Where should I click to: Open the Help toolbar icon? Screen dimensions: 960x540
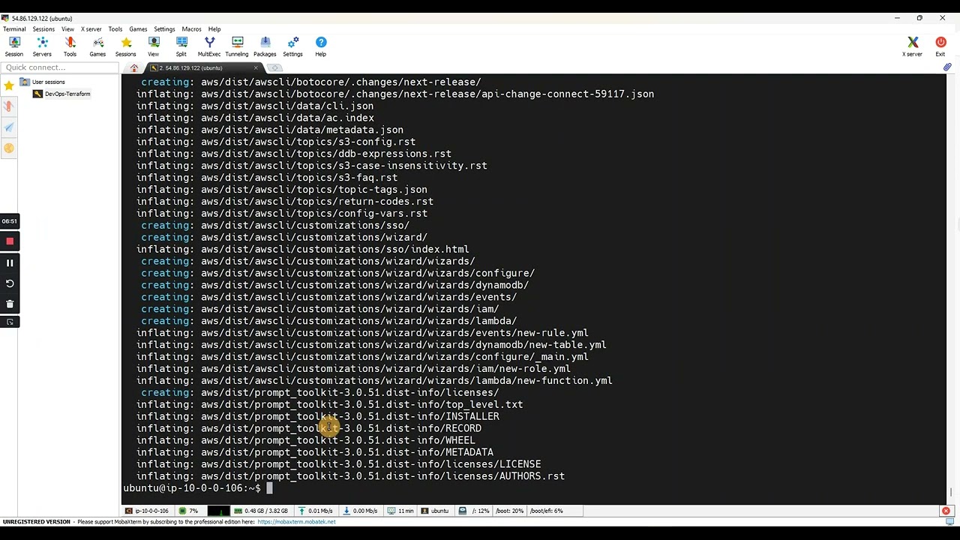tap(320, 46)
